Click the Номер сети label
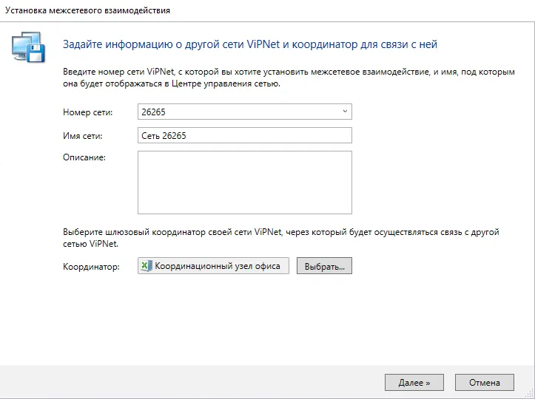 tap(88, 112)
